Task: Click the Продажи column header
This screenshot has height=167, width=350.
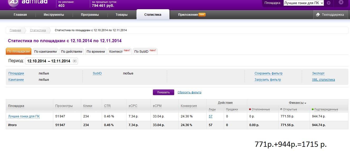Action: pos(232,109)
